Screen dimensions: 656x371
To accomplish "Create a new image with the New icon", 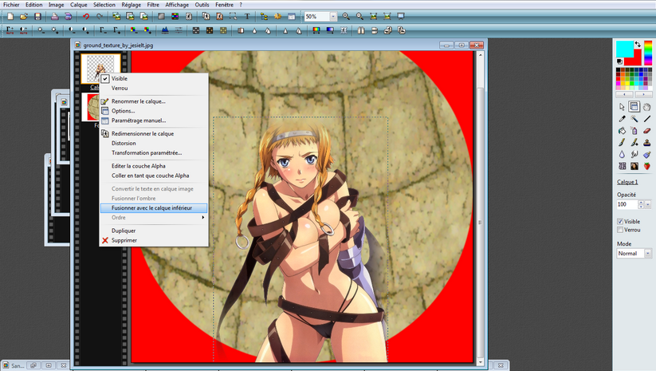I will pos(10,16).
